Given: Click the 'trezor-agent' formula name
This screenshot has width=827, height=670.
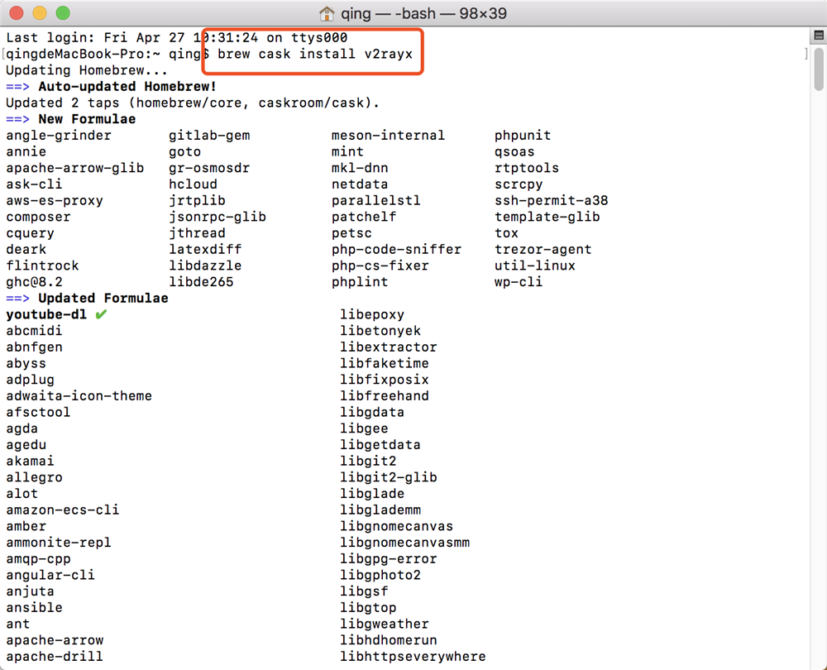Looking at the screenshot, I should tap(543, 250).
